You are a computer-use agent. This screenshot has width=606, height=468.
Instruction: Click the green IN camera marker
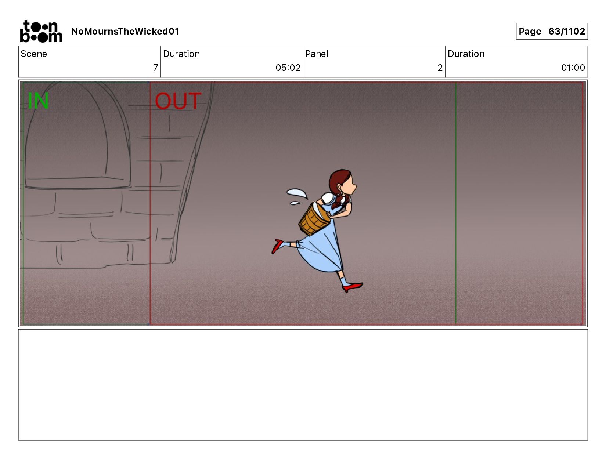[x=38, y=101]
